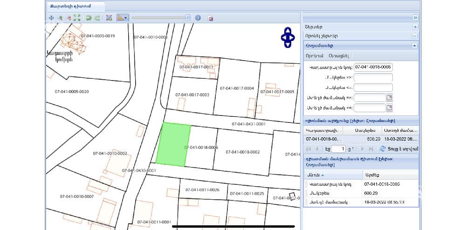Click parcel label 07-041-0017-0004 on map
This screenshot has height=230, width=466.
tap(237, 88)
